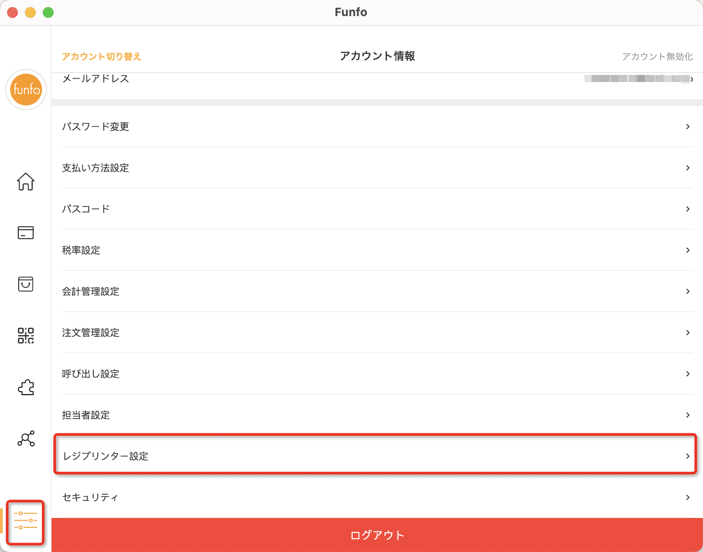
Task: Click アカウント無効化 link
Action: tap(658, 56)
